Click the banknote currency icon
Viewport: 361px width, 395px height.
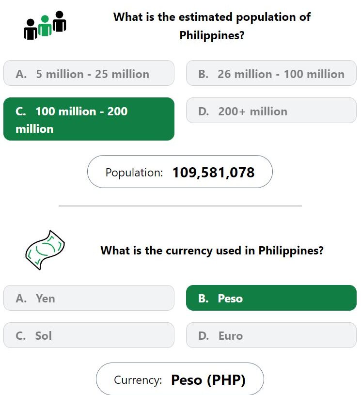pyautogui.click(x=45, y=250)
